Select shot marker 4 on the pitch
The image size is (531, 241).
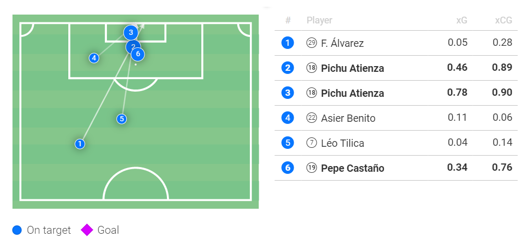pos(94,58)
